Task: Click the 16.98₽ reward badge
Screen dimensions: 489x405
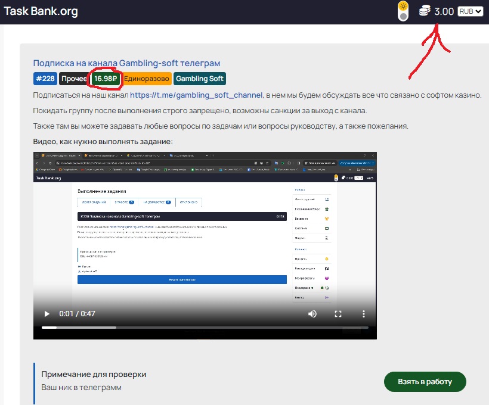Action: (106, 79)
